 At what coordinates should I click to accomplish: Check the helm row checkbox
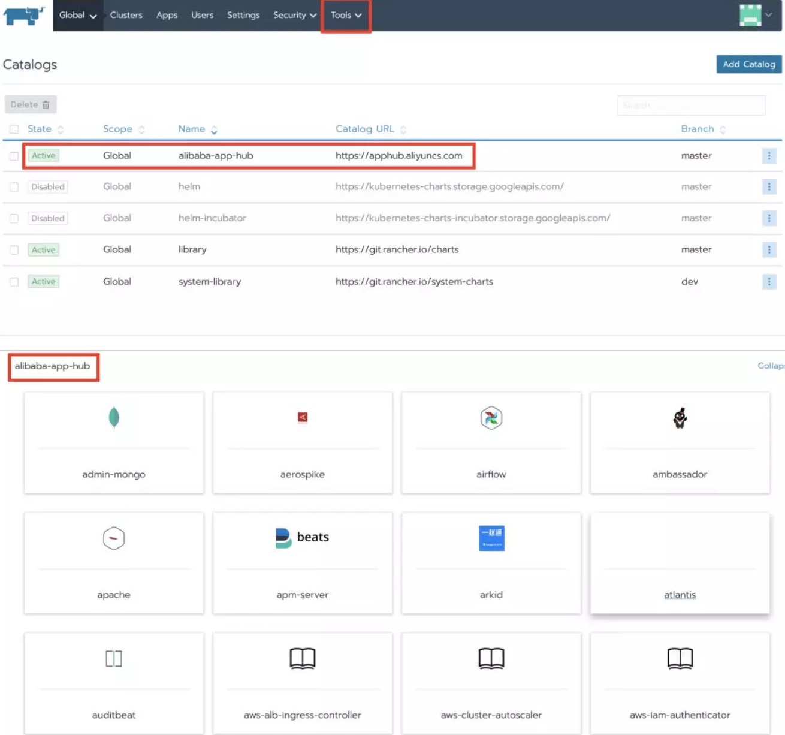pos(14,187)
